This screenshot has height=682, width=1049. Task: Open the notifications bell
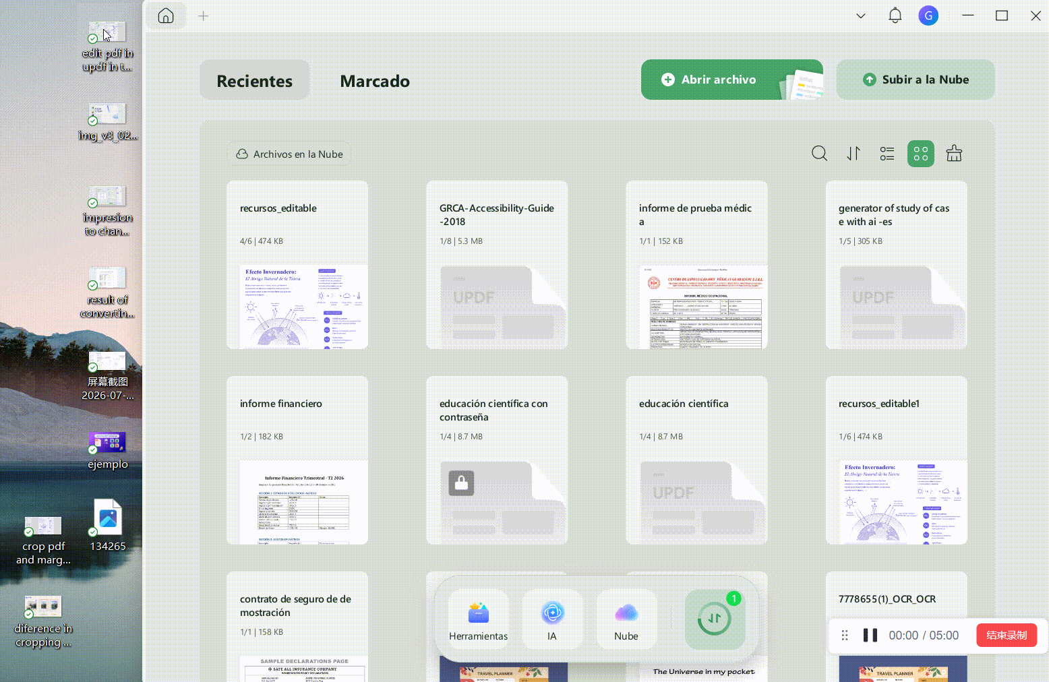click(x=895, y=15)
